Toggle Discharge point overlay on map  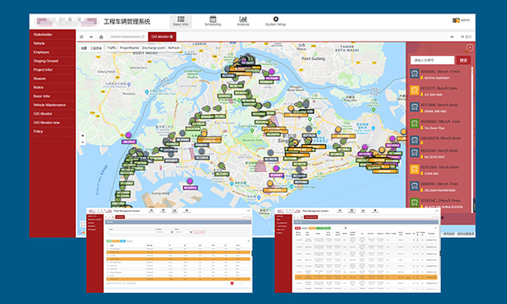(x=153, y=48)
